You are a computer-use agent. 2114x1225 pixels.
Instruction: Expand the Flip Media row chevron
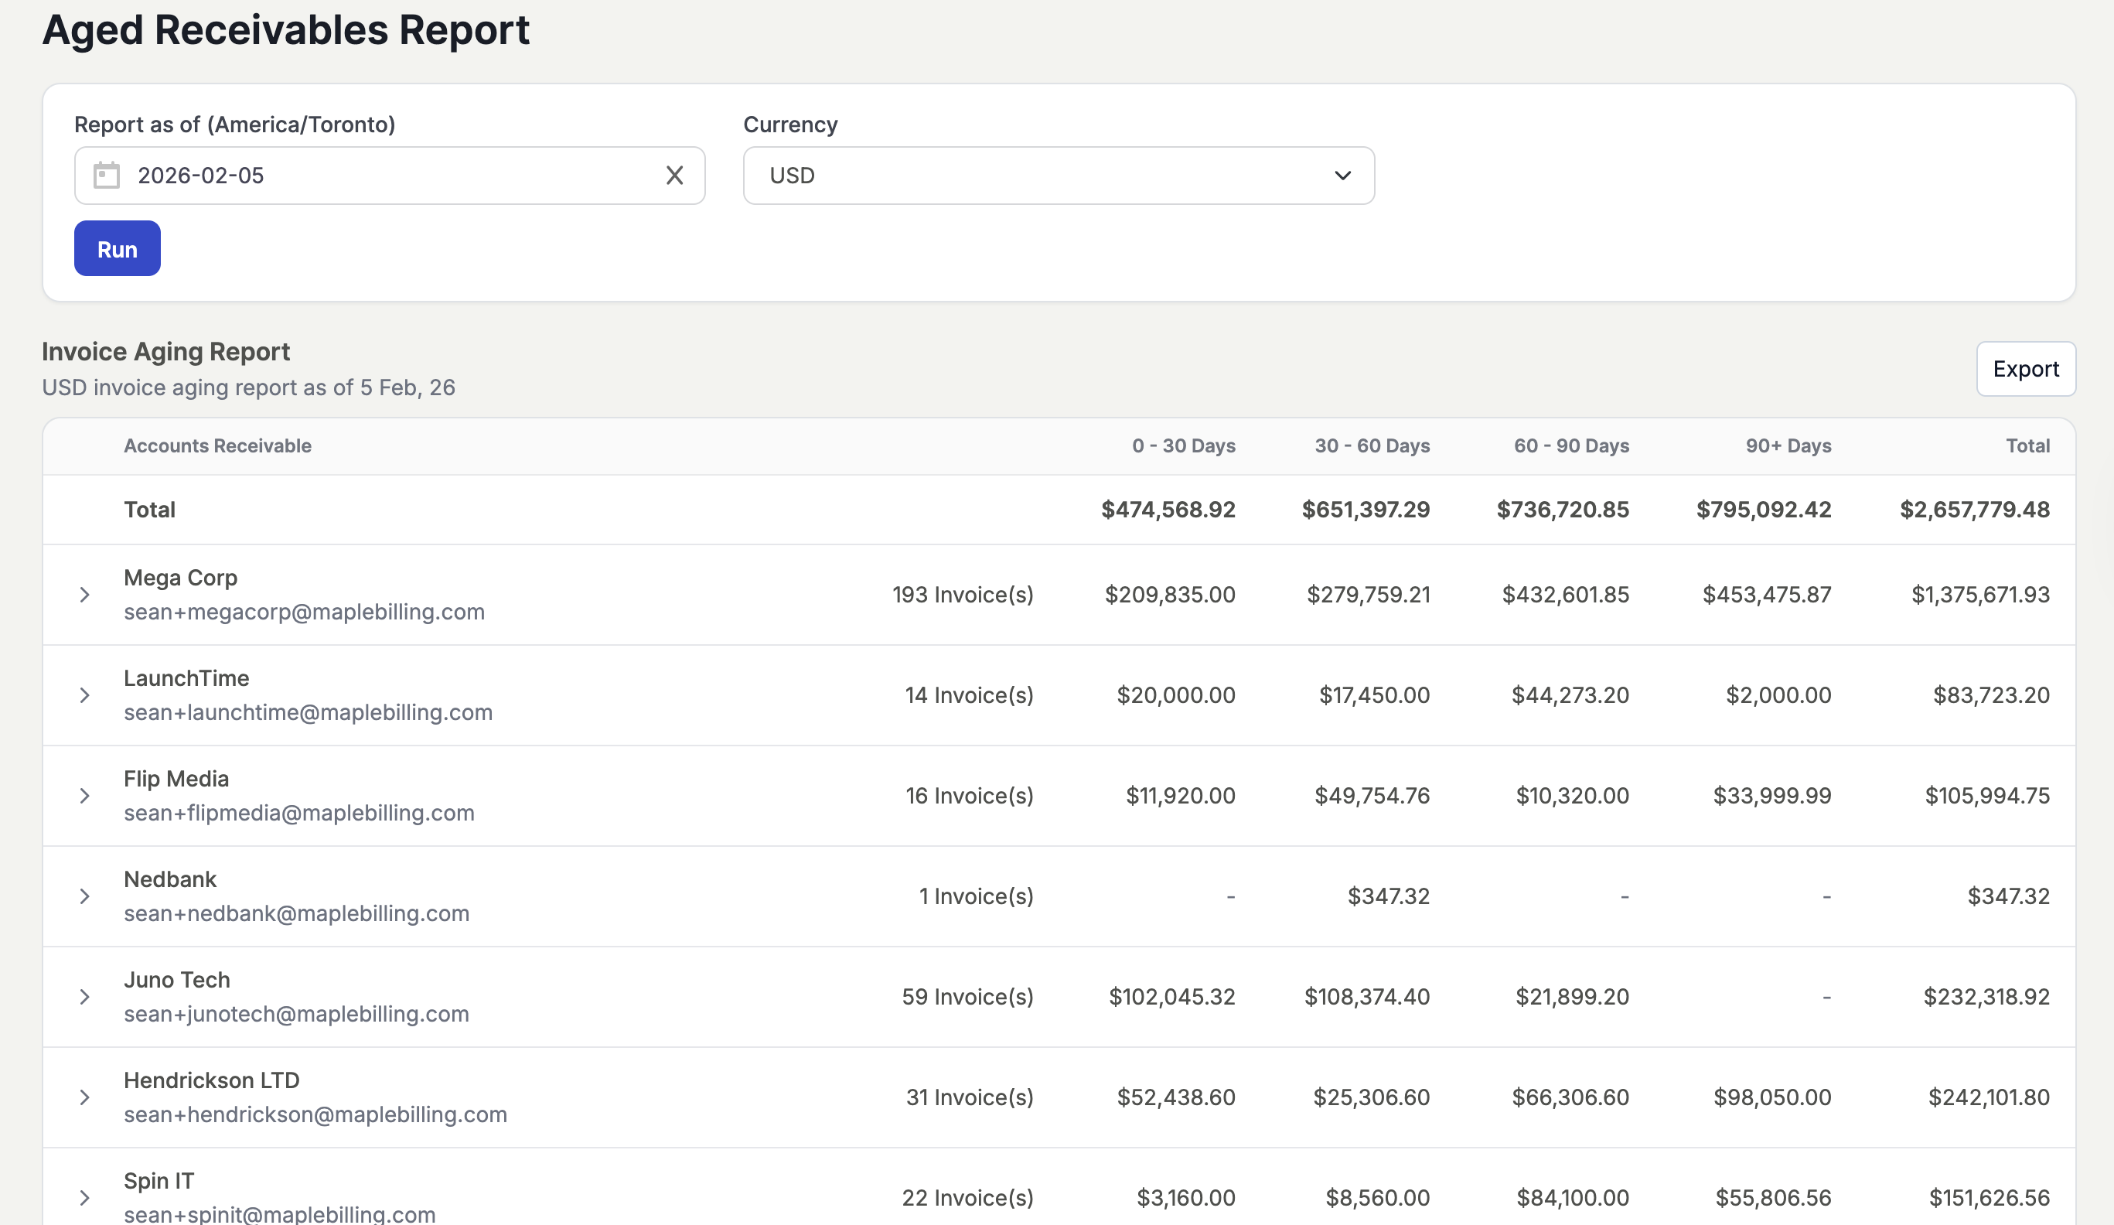[85, 797]
